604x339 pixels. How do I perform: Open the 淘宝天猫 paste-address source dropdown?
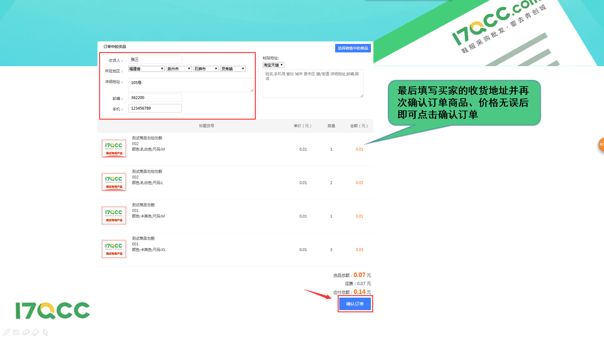[273, 65]
